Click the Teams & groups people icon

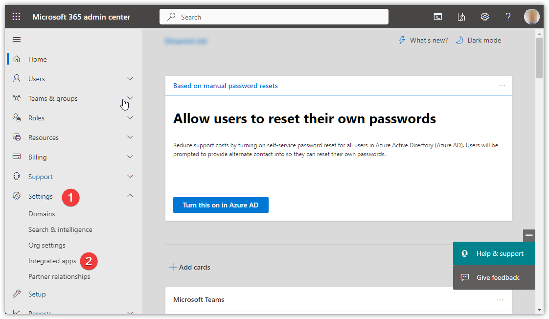[x=17, y=98]
